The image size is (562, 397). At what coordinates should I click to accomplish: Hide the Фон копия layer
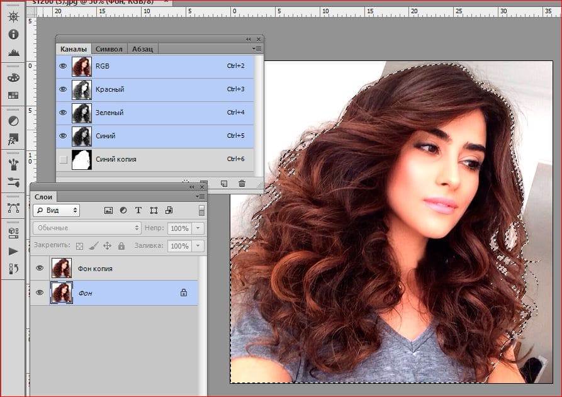pyautogui.click(x=40, y=269)
